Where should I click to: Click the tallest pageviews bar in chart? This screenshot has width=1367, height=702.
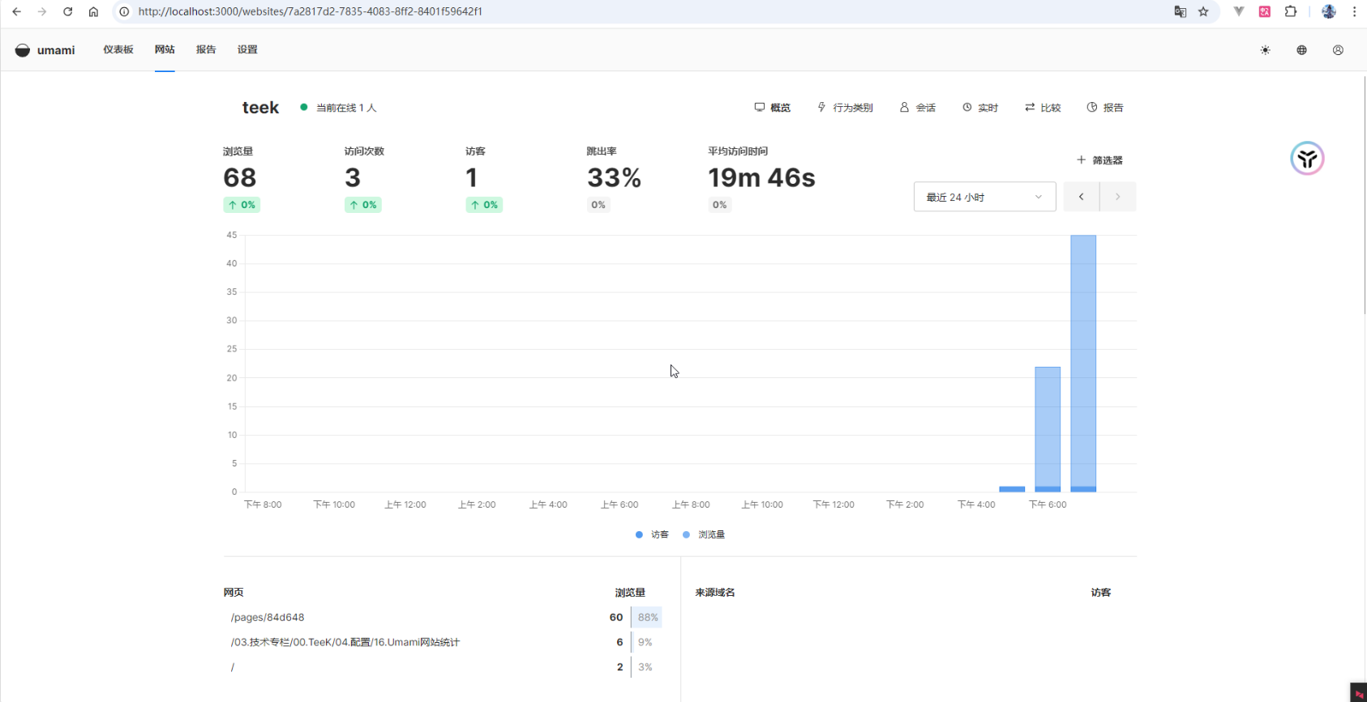pos(1083,363)
